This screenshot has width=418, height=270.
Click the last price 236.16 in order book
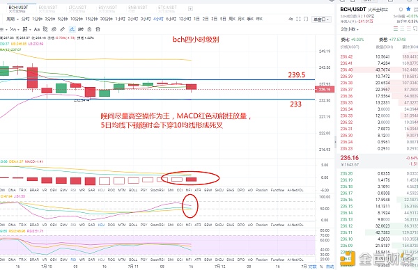[x=350, y=158]
